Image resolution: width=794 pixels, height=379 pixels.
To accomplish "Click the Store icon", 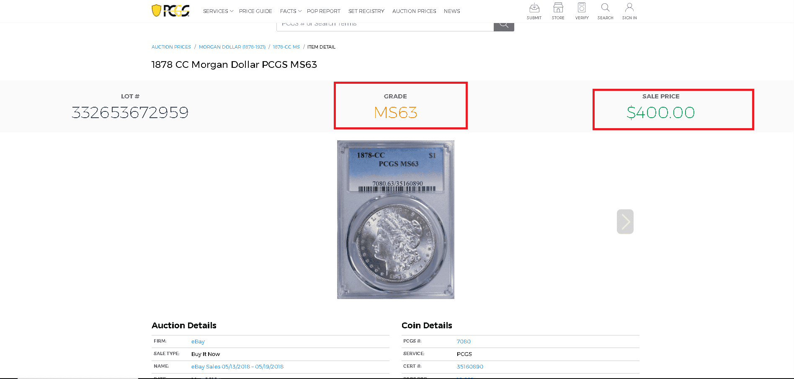I will click(558, 10).
